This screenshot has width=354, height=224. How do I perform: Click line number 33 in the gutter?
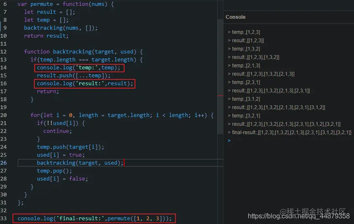[3, 218]
